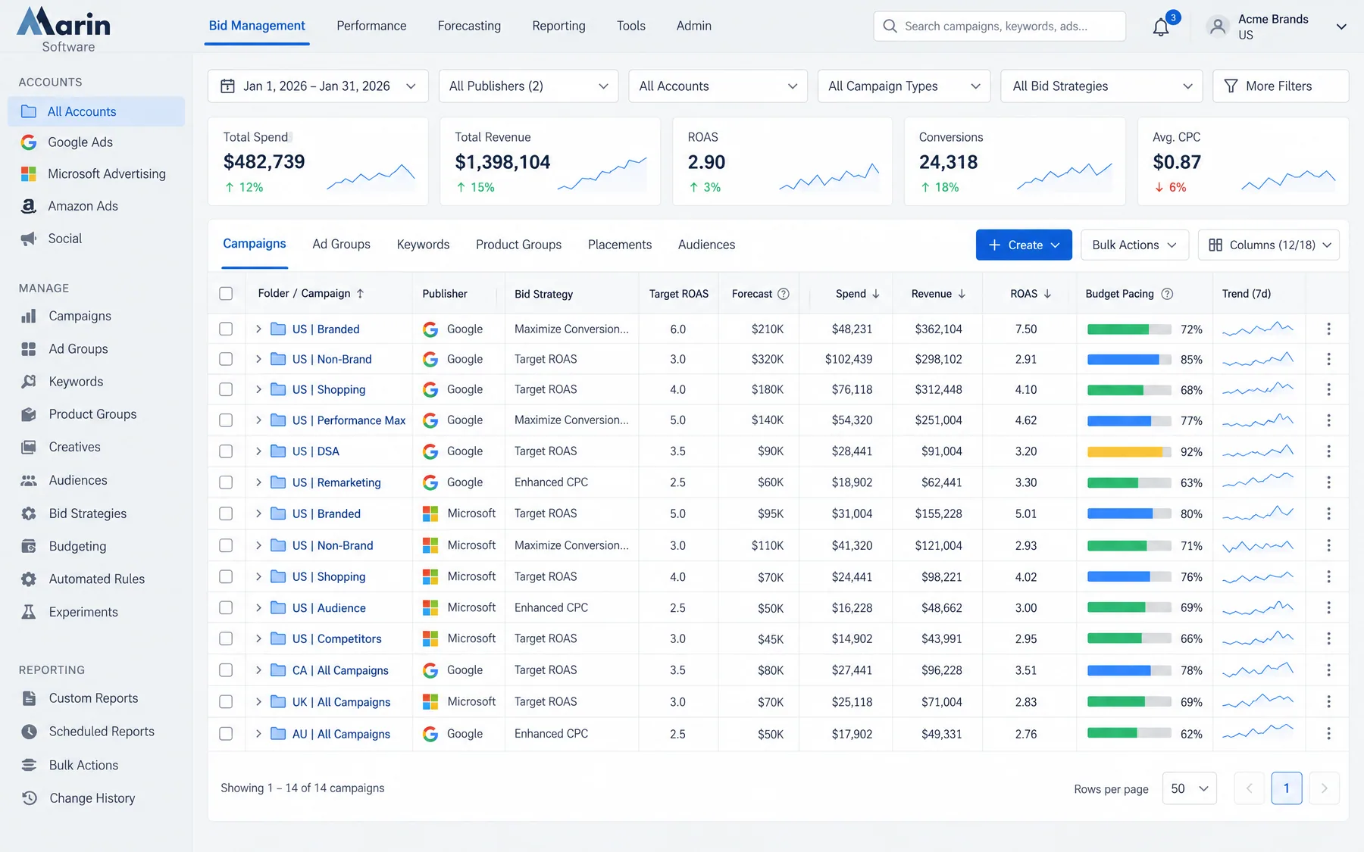Screen dimensions: 1364x852
Task: Select the Amazon Ads icon
Action: coord(29,206)
